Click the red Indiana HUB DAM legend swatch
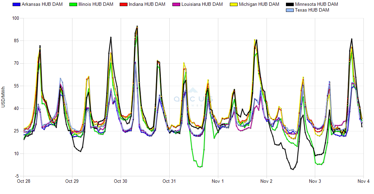Image resolution: width=374 pixels, height=194 pixels. (x=123, y=4)
